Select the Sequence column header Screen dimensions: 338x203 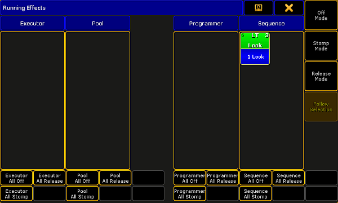pos(272,23)
